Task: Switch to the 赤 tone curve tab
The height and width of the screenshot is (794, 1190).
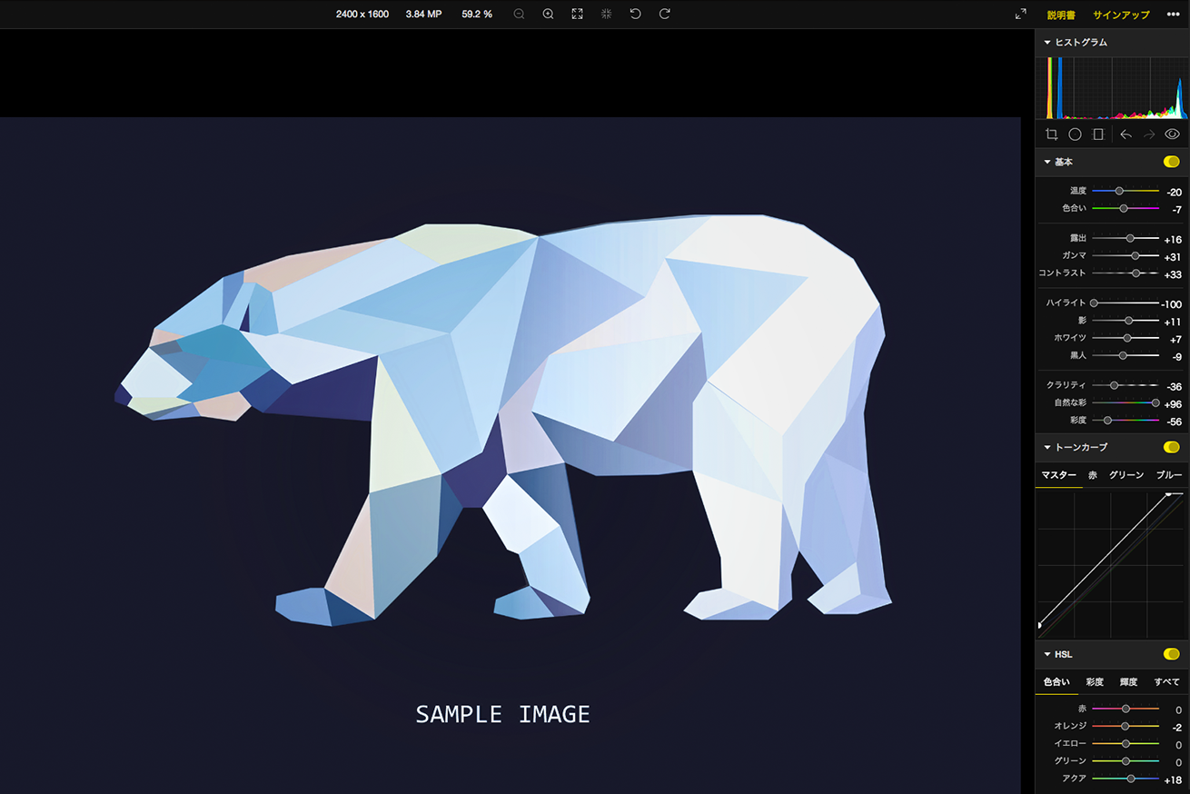Action: click(1093, 475)
